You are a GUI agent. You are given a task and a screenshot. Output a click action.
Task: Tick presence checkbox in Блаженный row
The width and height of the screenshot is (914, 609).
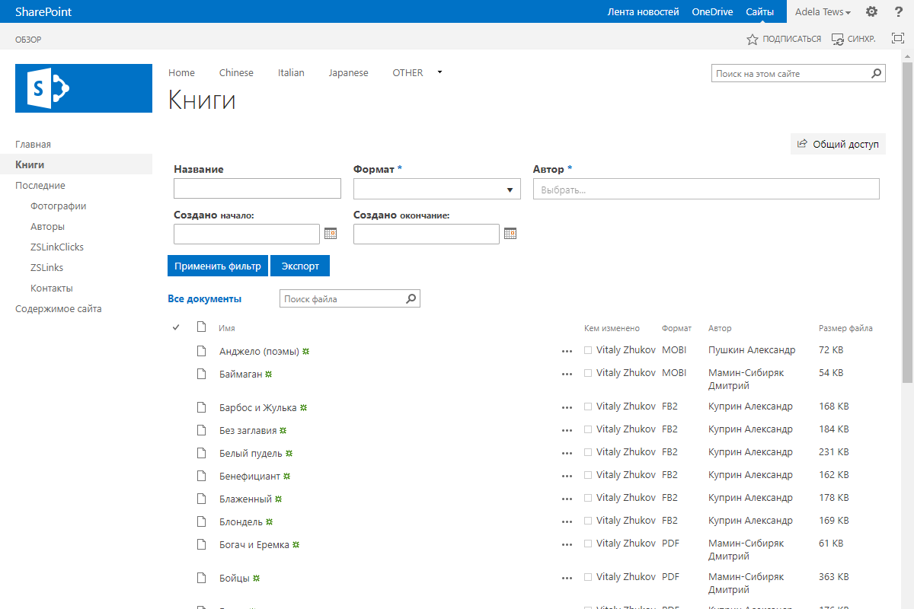588,498
